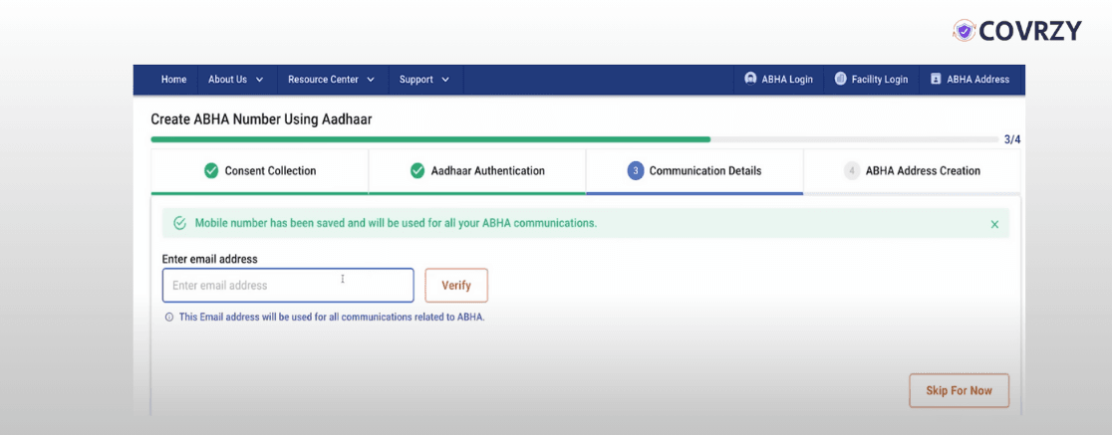
Task: Expand the About Us dropdown menu
Action: point(236,80)
